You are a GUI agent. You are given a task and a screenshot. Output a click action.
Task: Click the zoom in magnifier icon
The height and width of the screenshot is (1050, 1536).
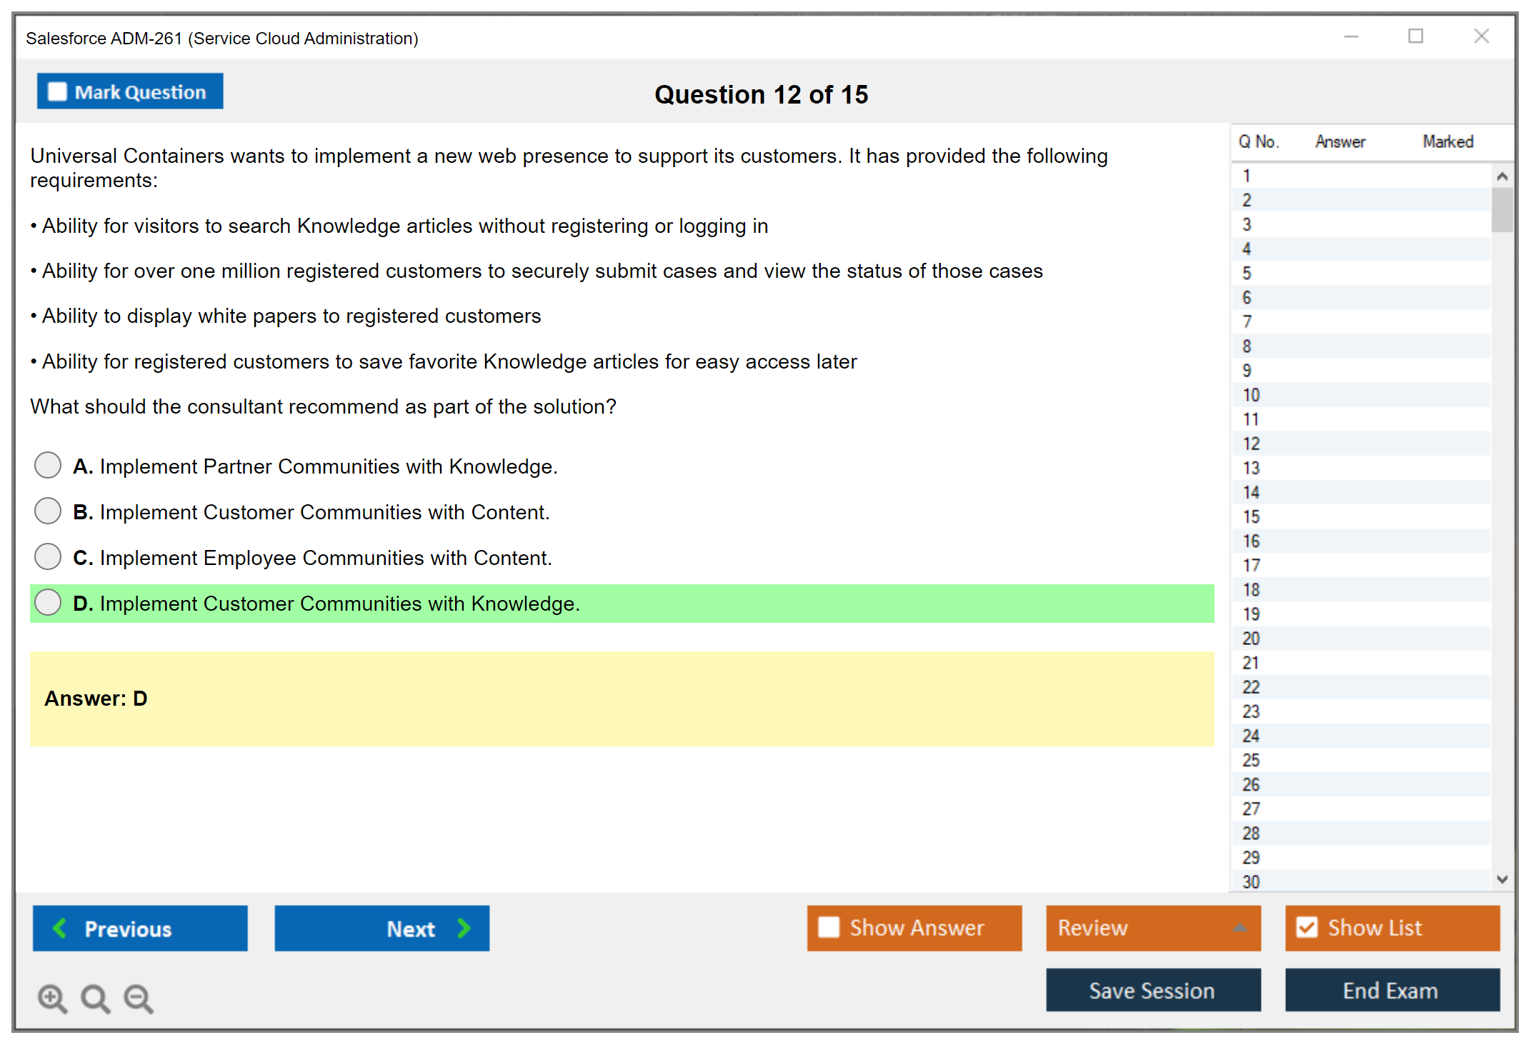(x=52, y=998)
